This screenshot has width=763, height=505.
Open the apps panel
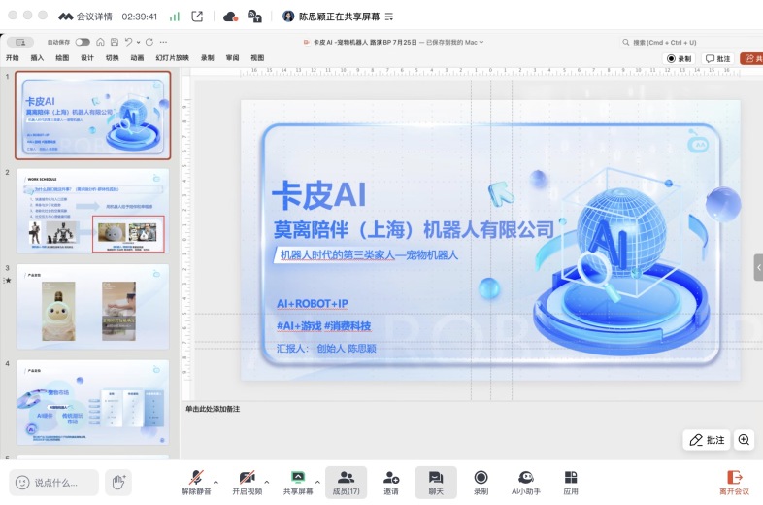[x=571, y=481]
